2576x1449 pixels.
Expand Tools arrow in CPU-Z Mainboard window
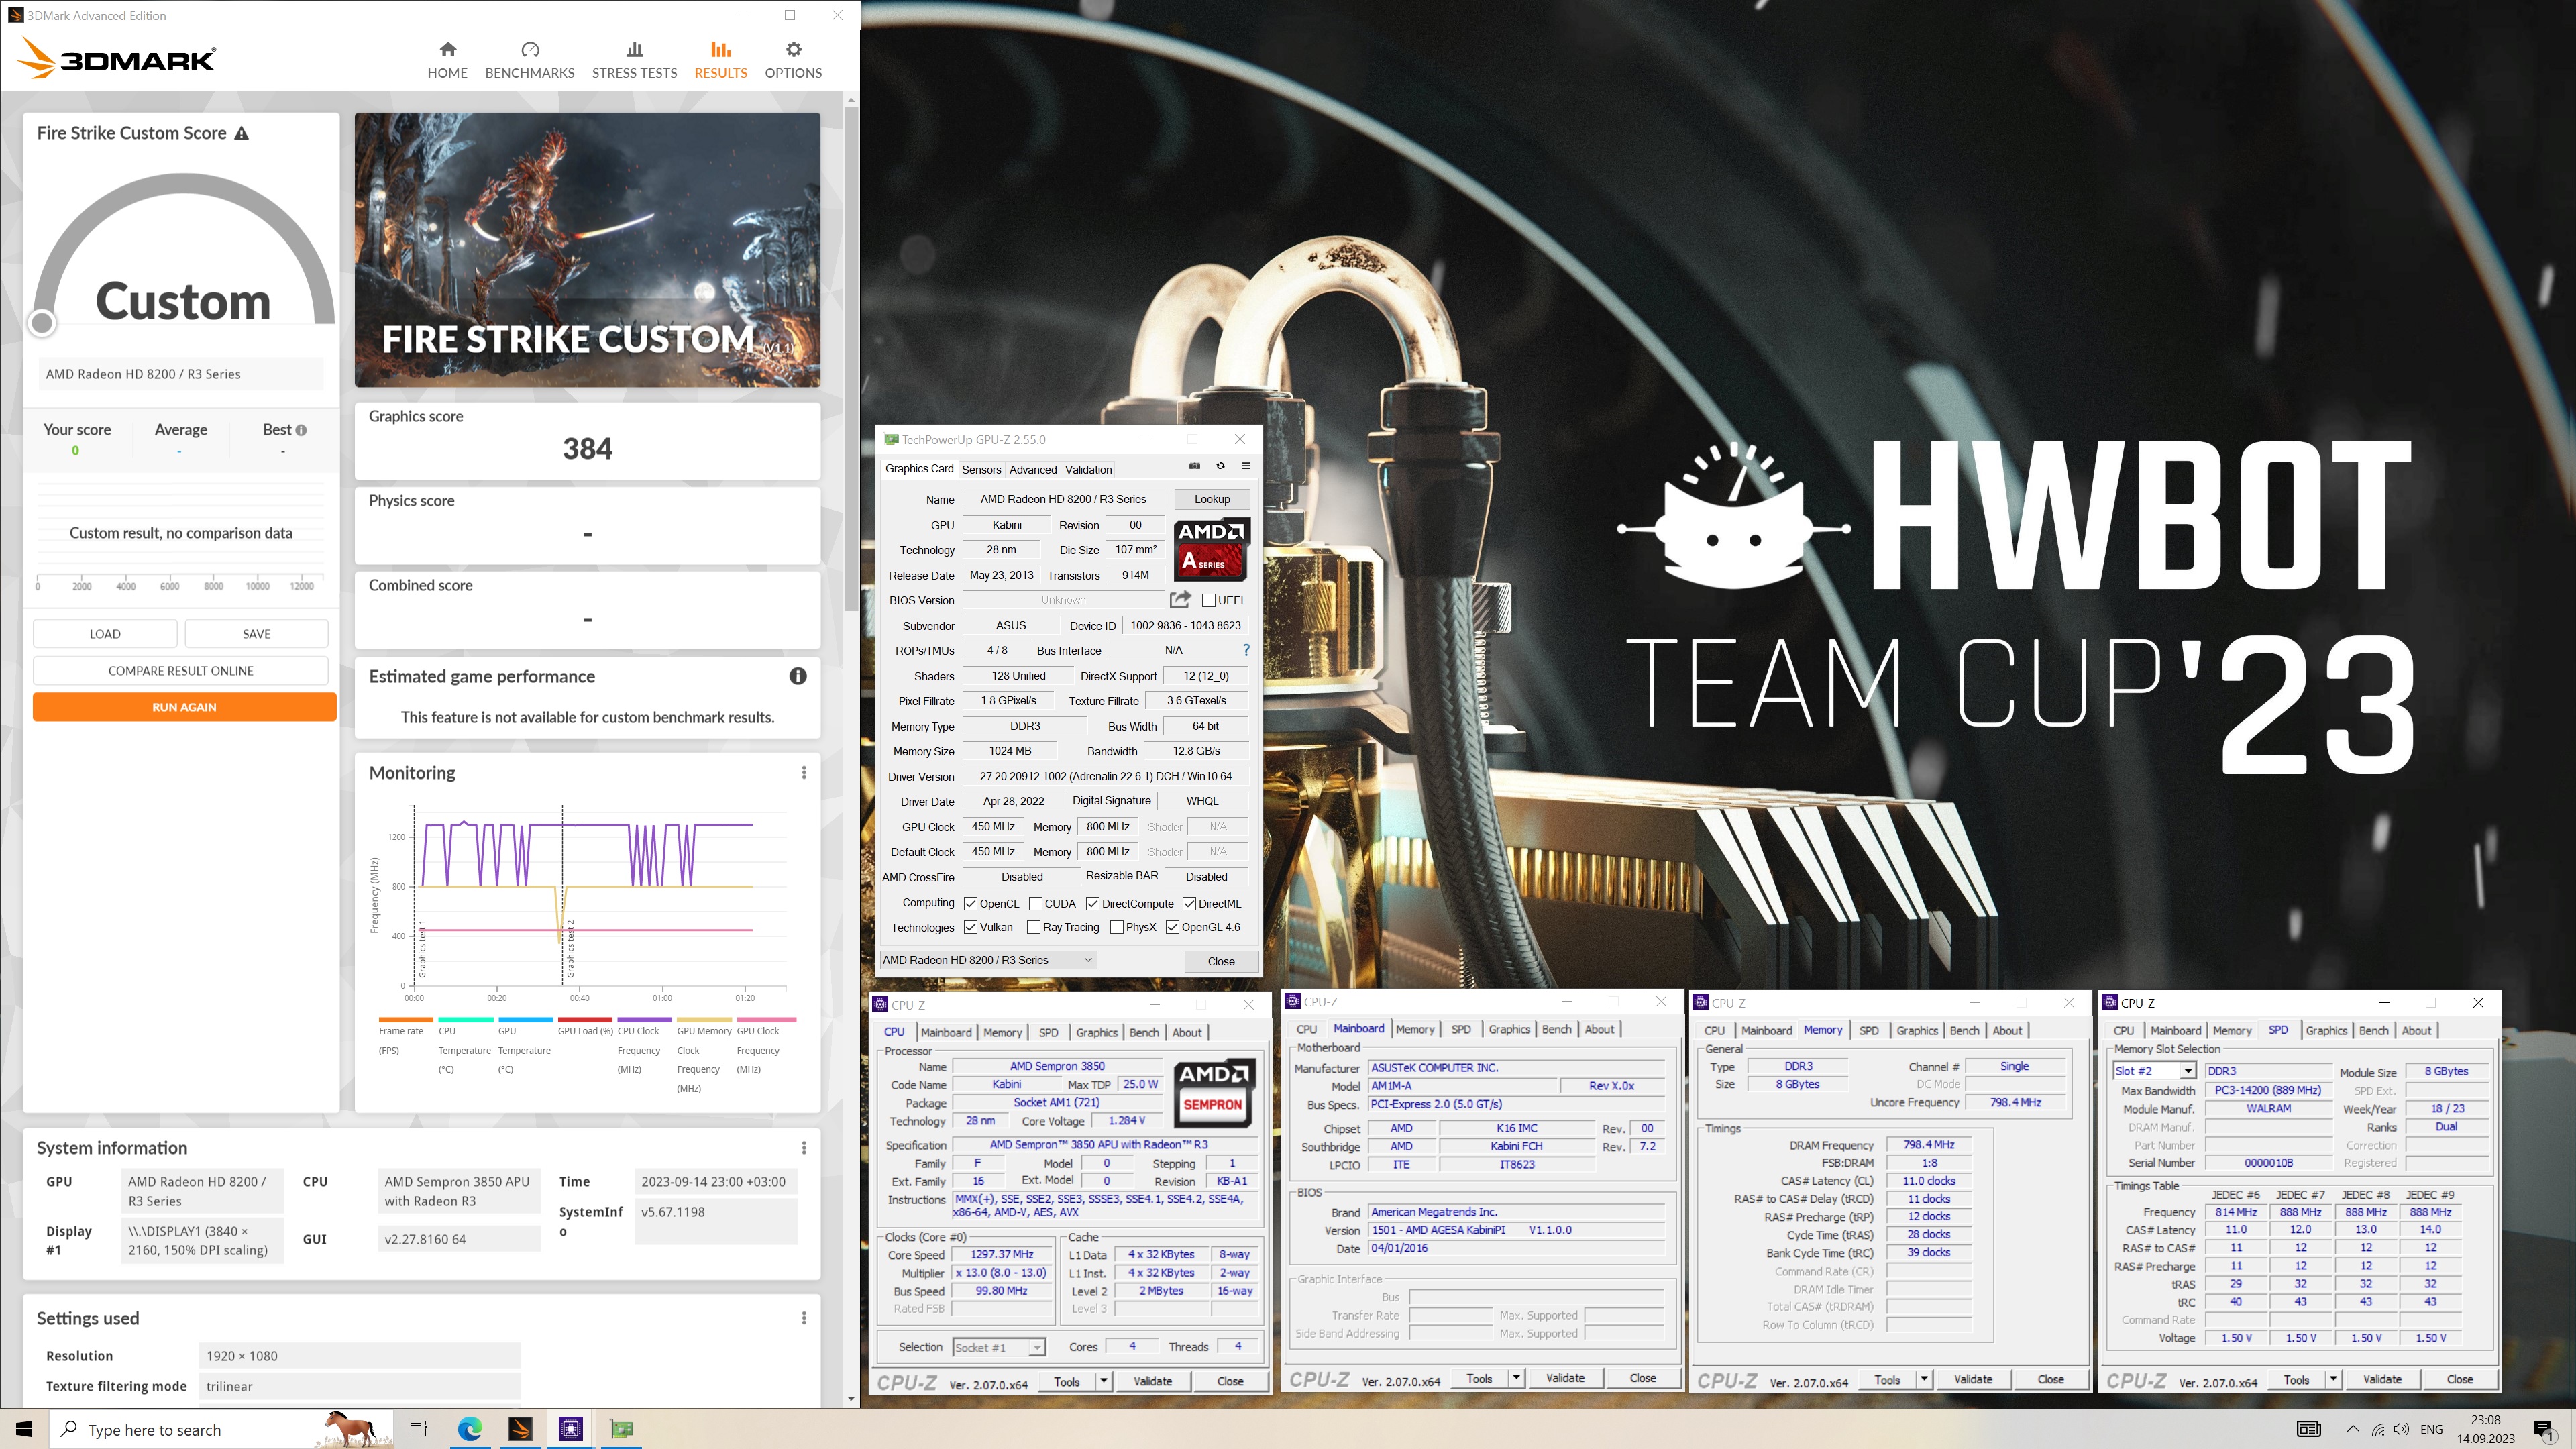pyautogui.click(x=1516, y=1378)
